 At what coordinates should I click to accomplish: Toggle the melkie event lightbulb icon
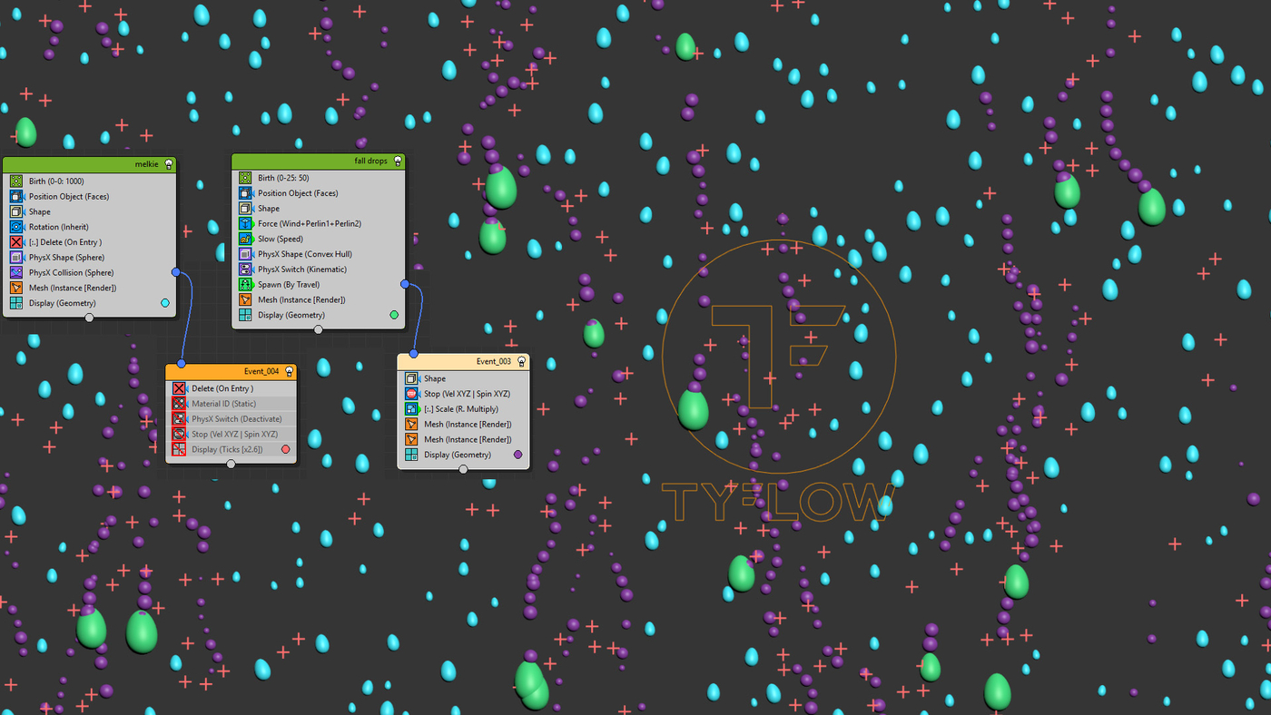point(168,165)
